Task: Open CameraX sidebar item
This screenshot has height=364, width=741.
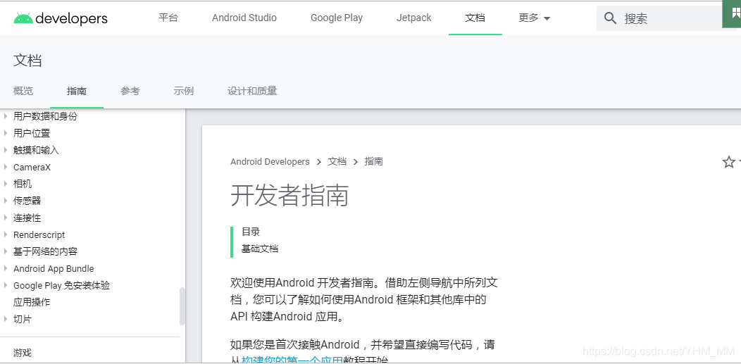Action: (32, 167)
